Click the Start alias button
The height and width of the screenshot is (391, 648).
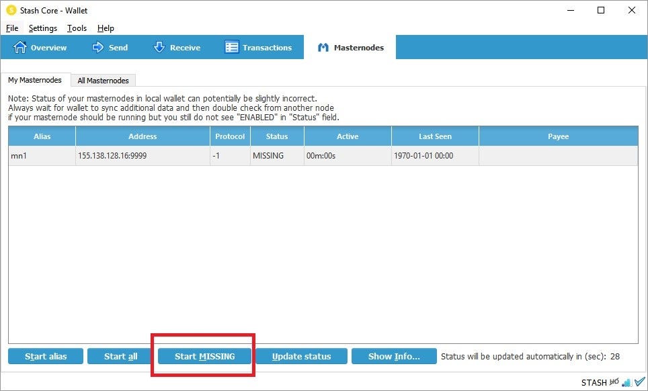point(46,356)
